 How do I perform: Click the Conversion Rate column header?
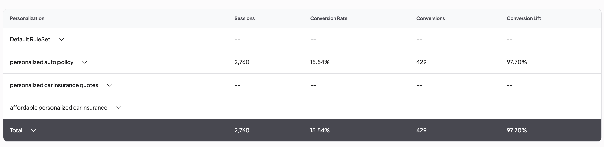[329, 18]
